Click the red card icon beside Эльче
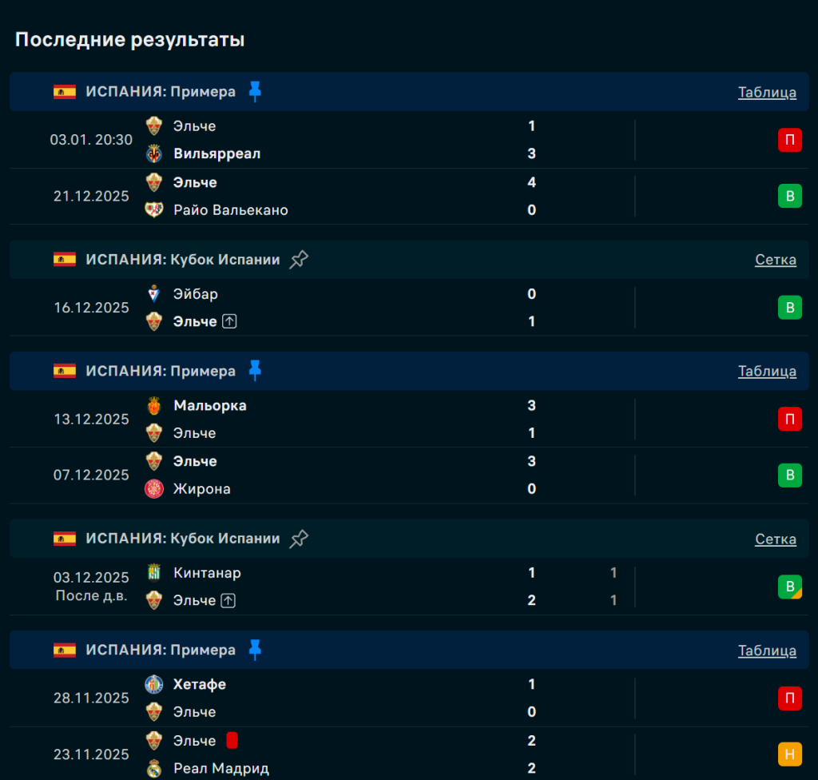 [232, 741]
